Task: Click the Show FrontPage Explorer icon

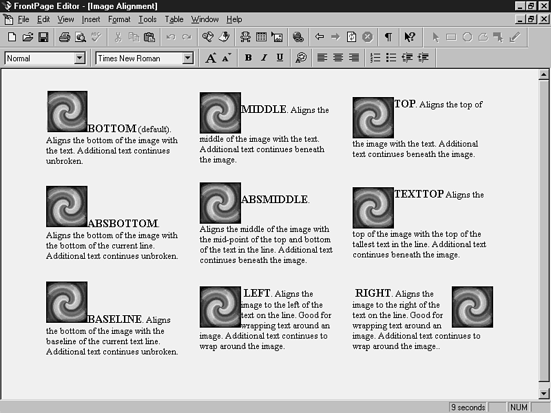Action: 208,37
